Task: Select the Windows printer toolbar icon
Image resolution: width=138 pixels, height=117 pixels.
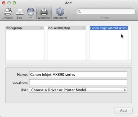Action: pyautogui.click(x=44, y=13)
